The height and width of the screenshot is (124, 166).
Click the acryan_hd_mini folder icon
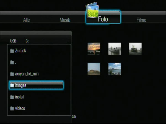click(x=12, y=74)
